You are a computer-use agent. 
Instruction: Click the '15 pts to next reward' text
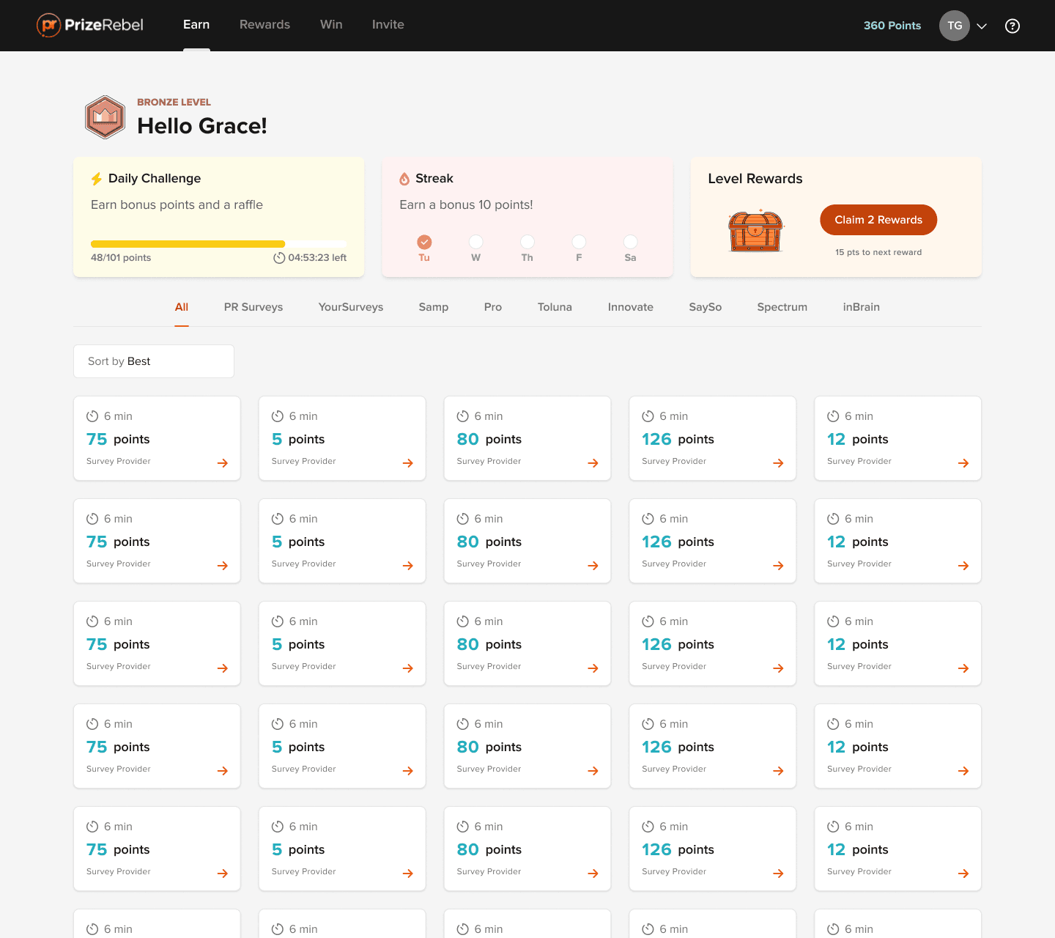click(878, 252)
